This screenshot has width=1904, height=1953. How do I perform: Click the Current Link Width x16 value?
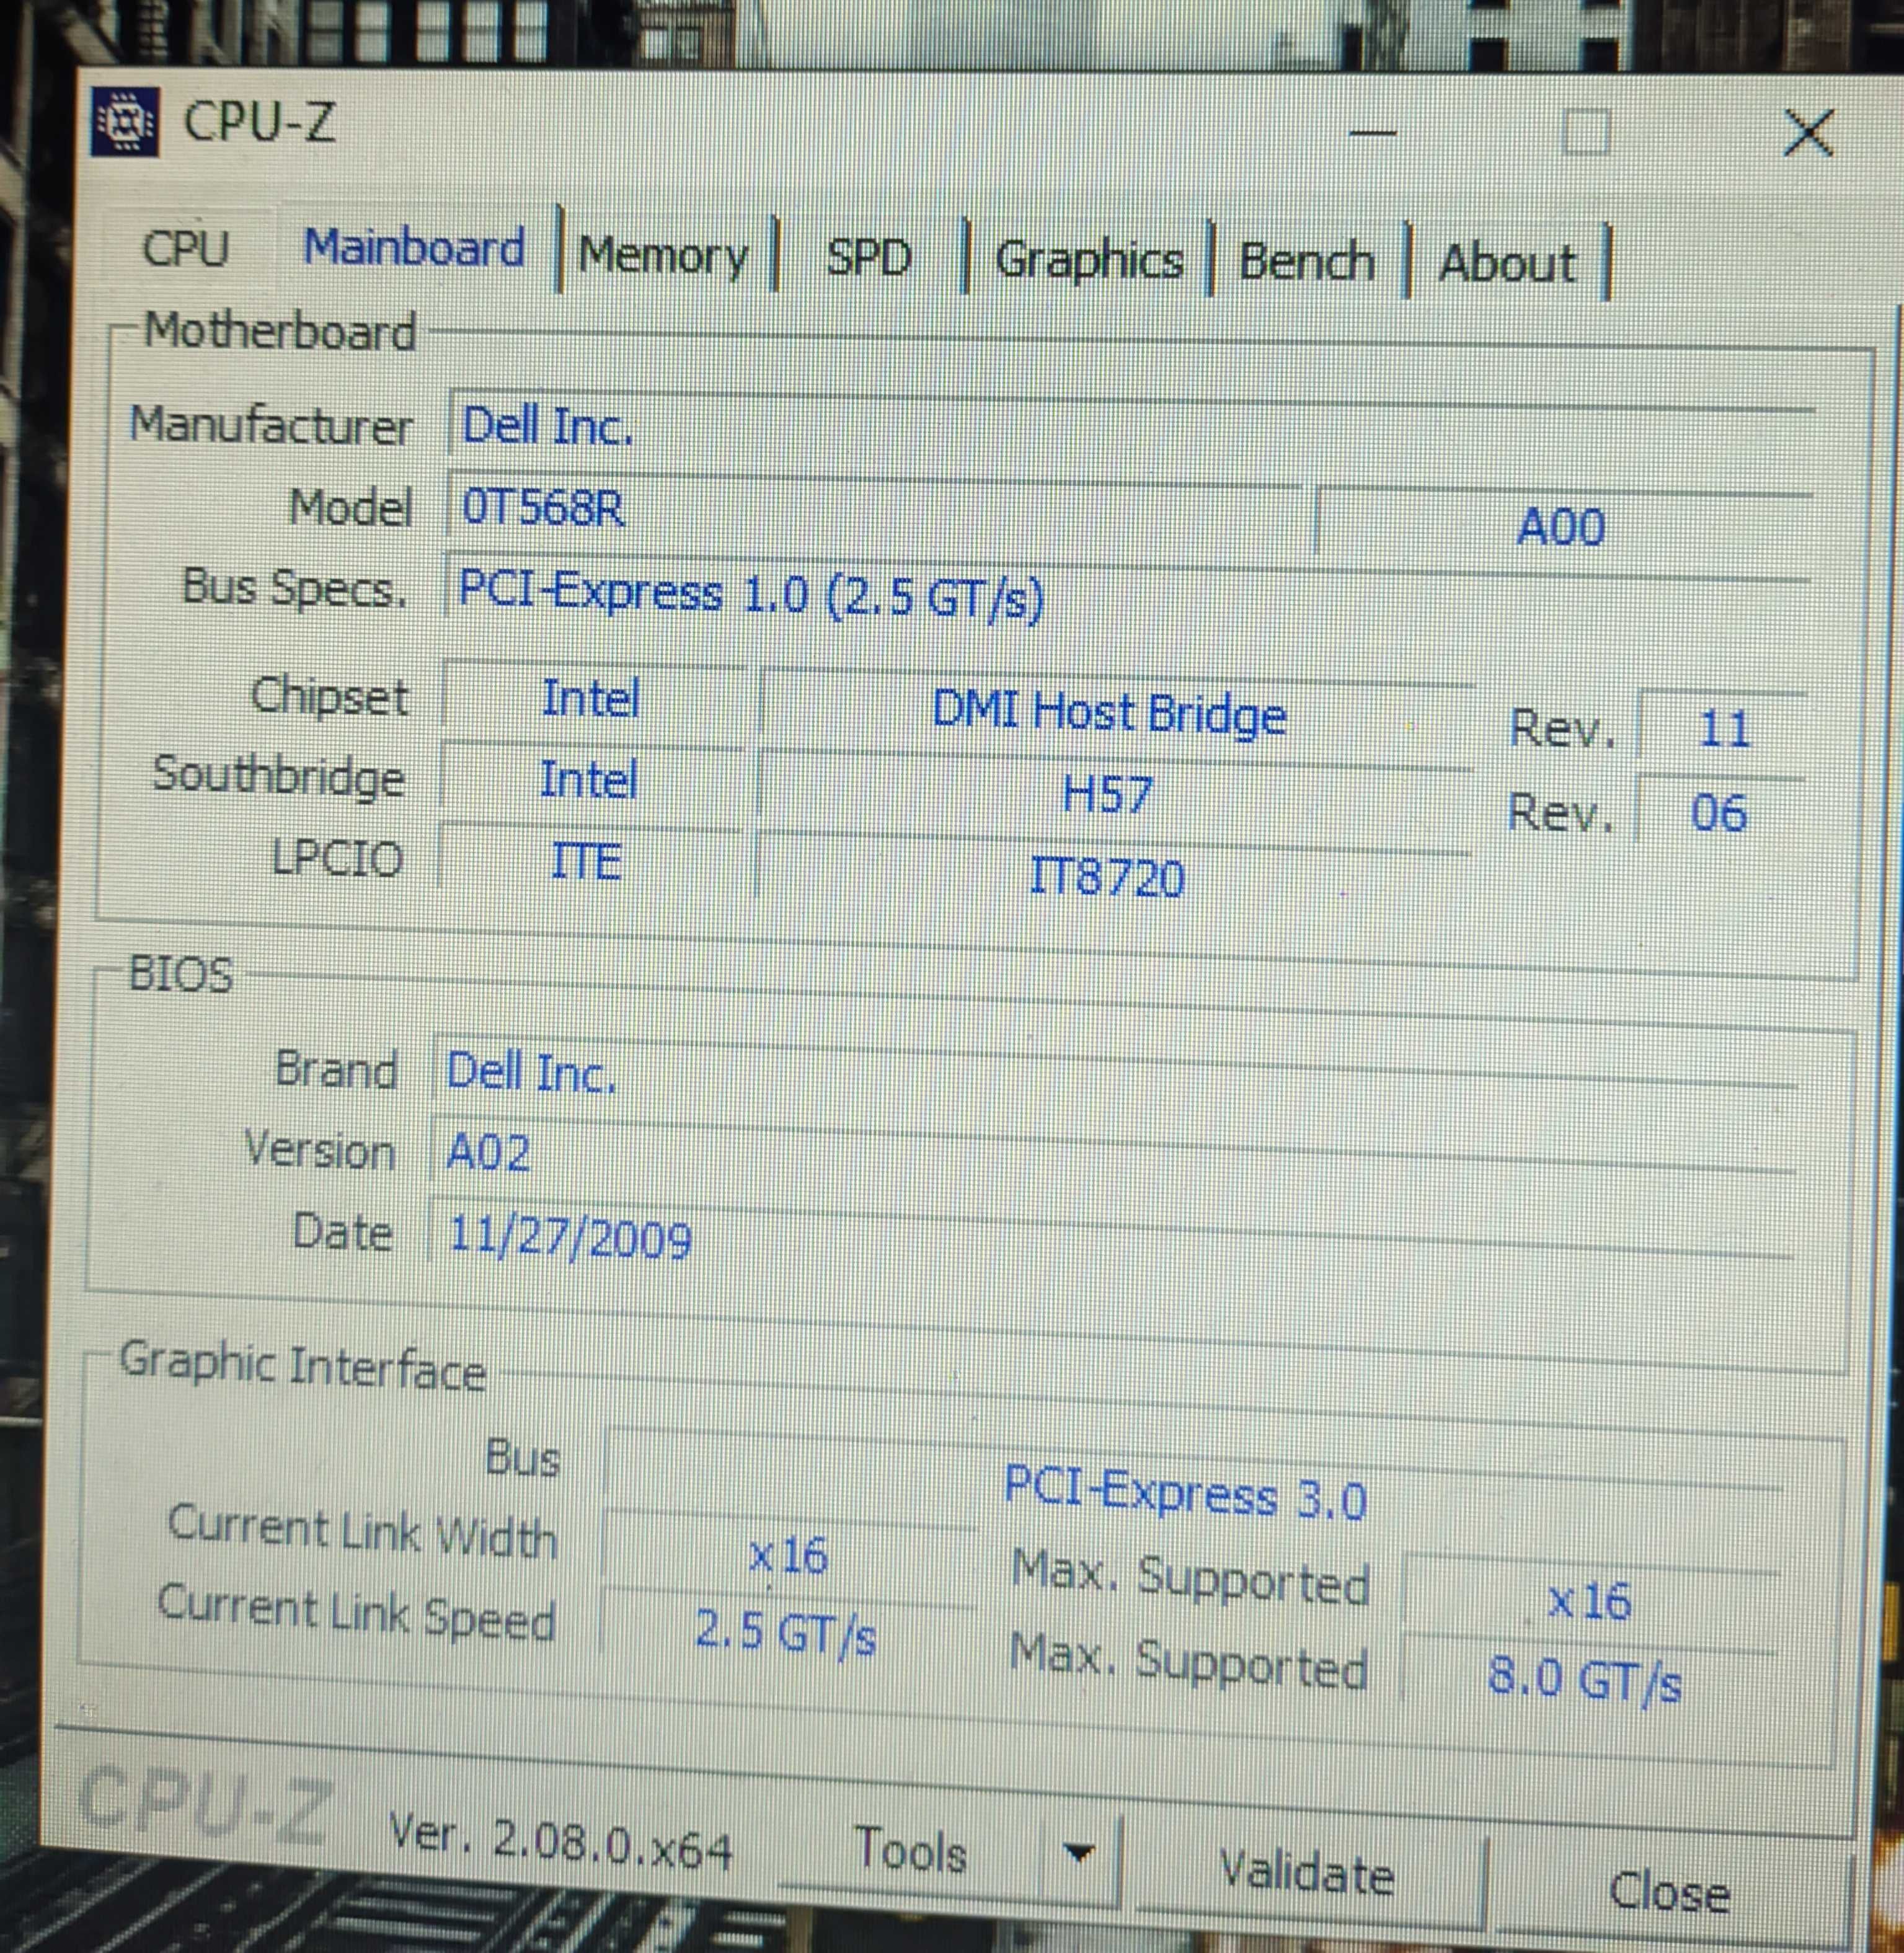(x=789, y=1555)
